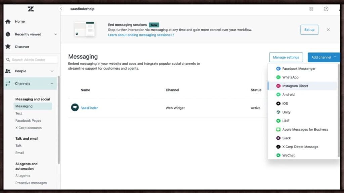
Task: Open Facebook Pages in sidebar
Action: (x=28, y=120)
